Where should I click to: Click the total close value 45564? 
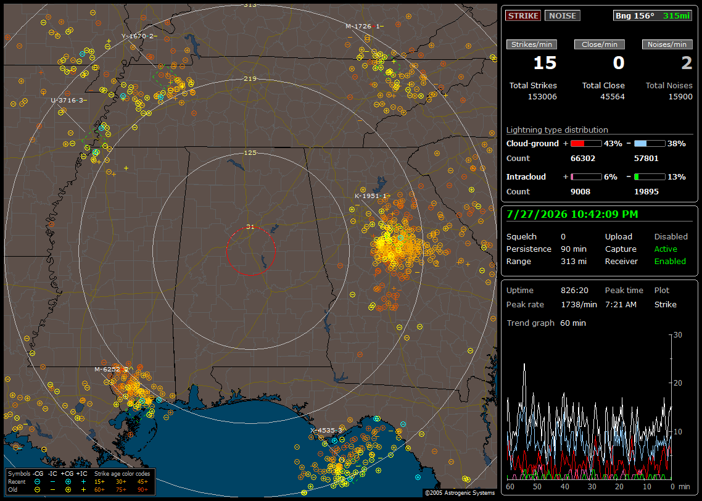click(612, 97)
